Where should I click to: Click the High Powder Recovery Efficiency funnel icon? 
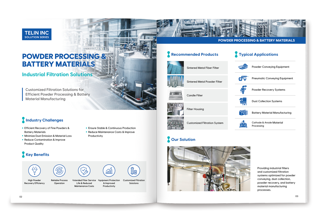click(35, 170)
